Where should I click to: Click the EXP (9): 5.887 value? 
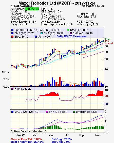point(58,112)
